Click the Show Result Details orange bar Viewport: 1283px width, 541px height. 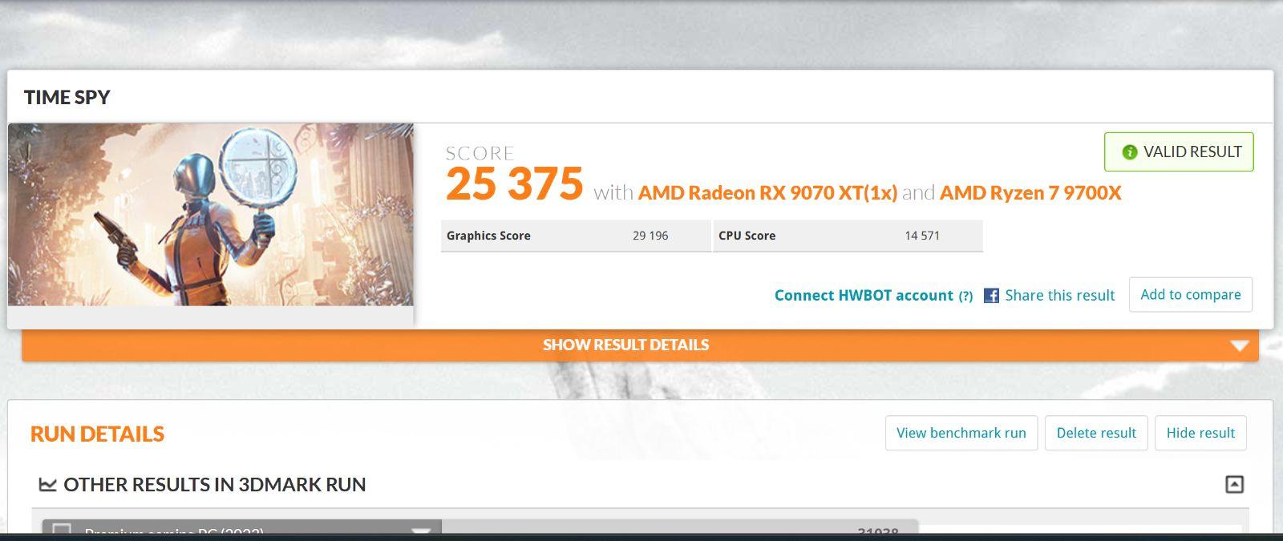[625, 345]
